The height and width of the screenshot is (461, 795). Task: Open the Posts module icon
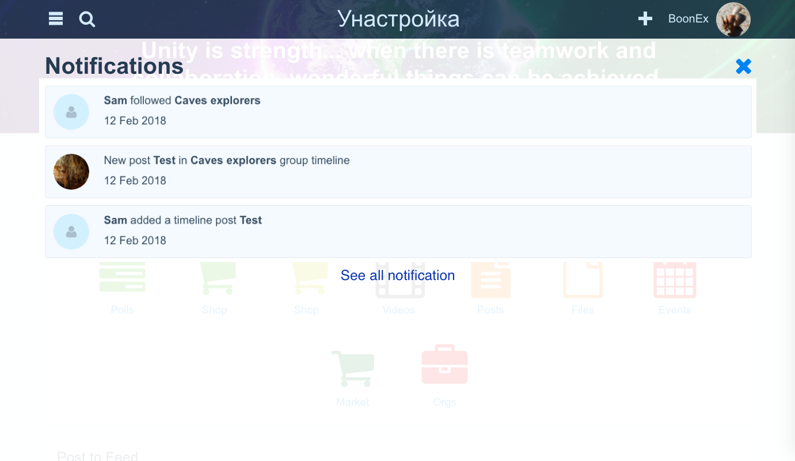(x=490, y=279)
